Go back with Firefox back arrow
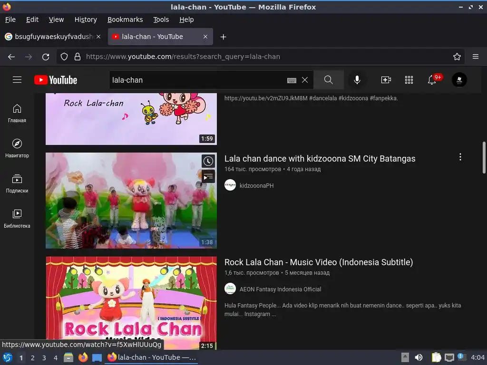The width and height of the screenshot is (487, 365). click(x=11, y=57)
